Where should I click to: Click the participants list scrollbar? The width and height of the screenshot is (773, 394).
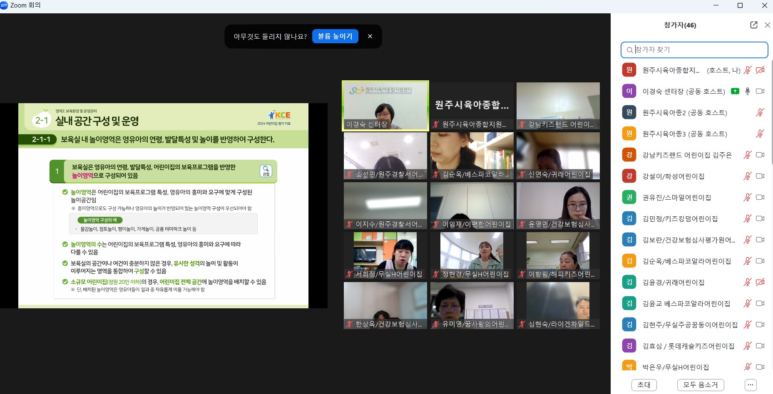tap(772, 112)
